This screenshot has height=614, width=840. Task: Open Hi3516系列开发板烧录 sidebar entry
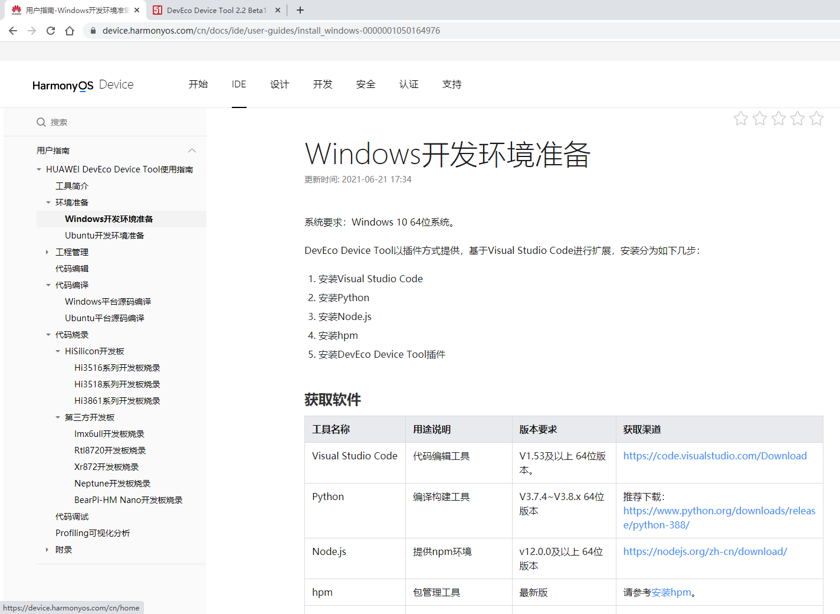[x=117, y=368]
